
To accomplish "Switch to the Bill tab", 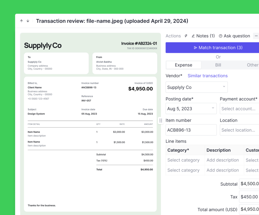I will coord(218,65).
